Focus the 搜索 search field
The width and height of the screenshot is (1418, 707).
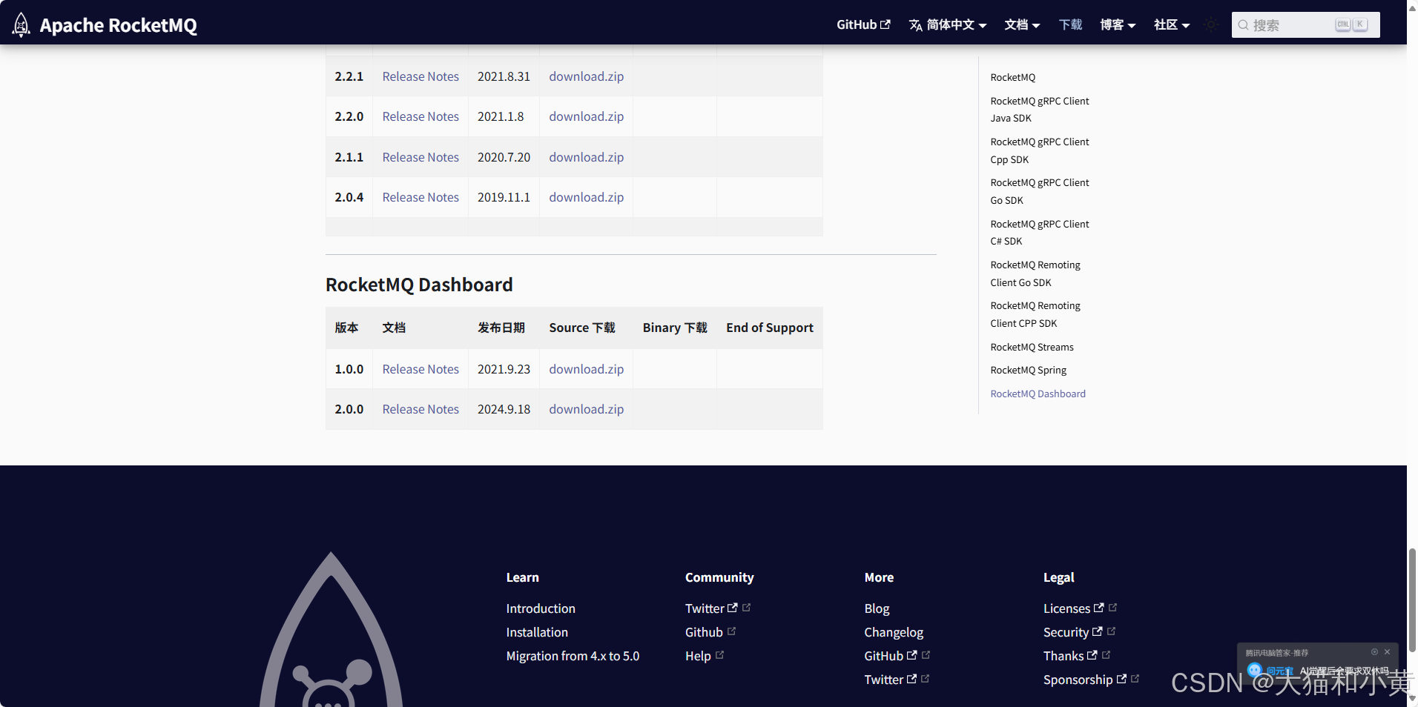click(1305, 24)
